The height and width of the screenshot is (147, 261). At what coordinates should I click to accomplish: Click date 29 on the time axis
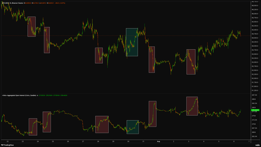113,142
